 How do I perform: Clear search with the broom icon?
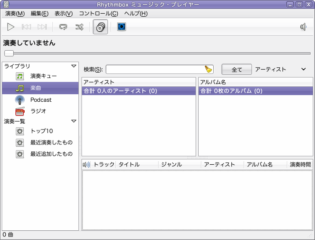coord(208,69)
